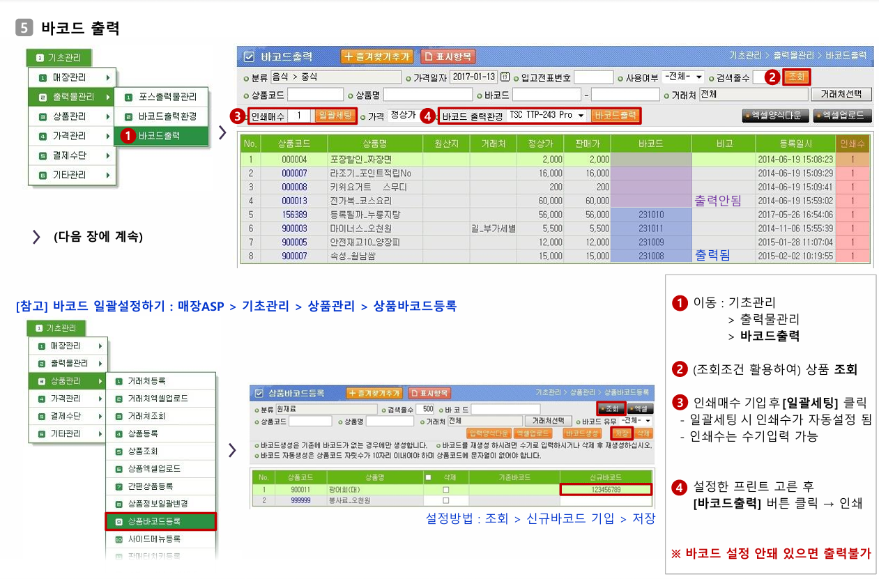Screen dimensions: 879x579
Task: Click the 가격일자 calendar icon
Action: [x=505, y=77]
